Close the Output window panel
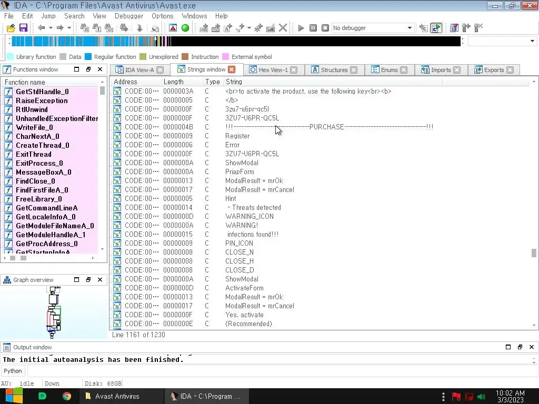Screen dimensions: 539x404 pos(532,347)
